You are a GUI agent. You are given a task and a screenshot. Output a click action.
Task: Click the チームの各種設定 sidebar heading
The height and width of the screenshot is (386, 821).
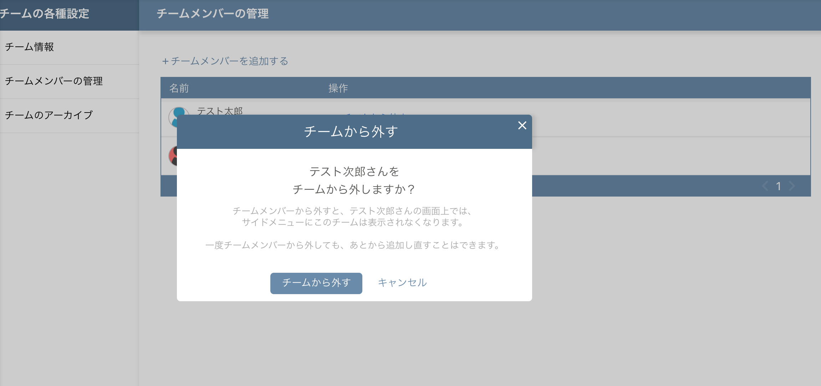pos(45,14)
